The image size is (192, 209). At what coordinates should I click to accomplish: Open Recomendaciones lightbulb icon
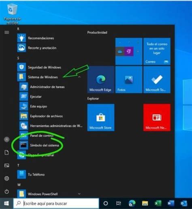pos(21,38)
